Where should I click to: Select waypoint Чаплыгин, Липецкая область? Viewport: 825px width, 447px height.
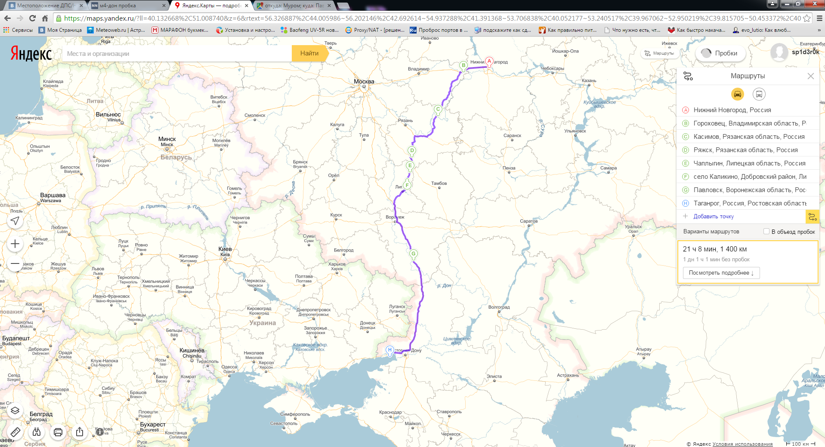point(748,163)
